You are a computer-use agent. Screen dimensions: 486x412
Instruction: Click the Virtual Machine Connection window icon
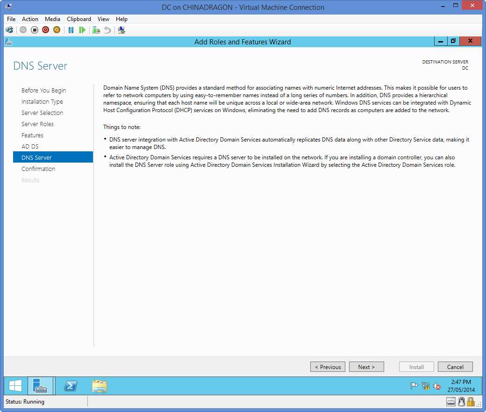click(9, 7)
